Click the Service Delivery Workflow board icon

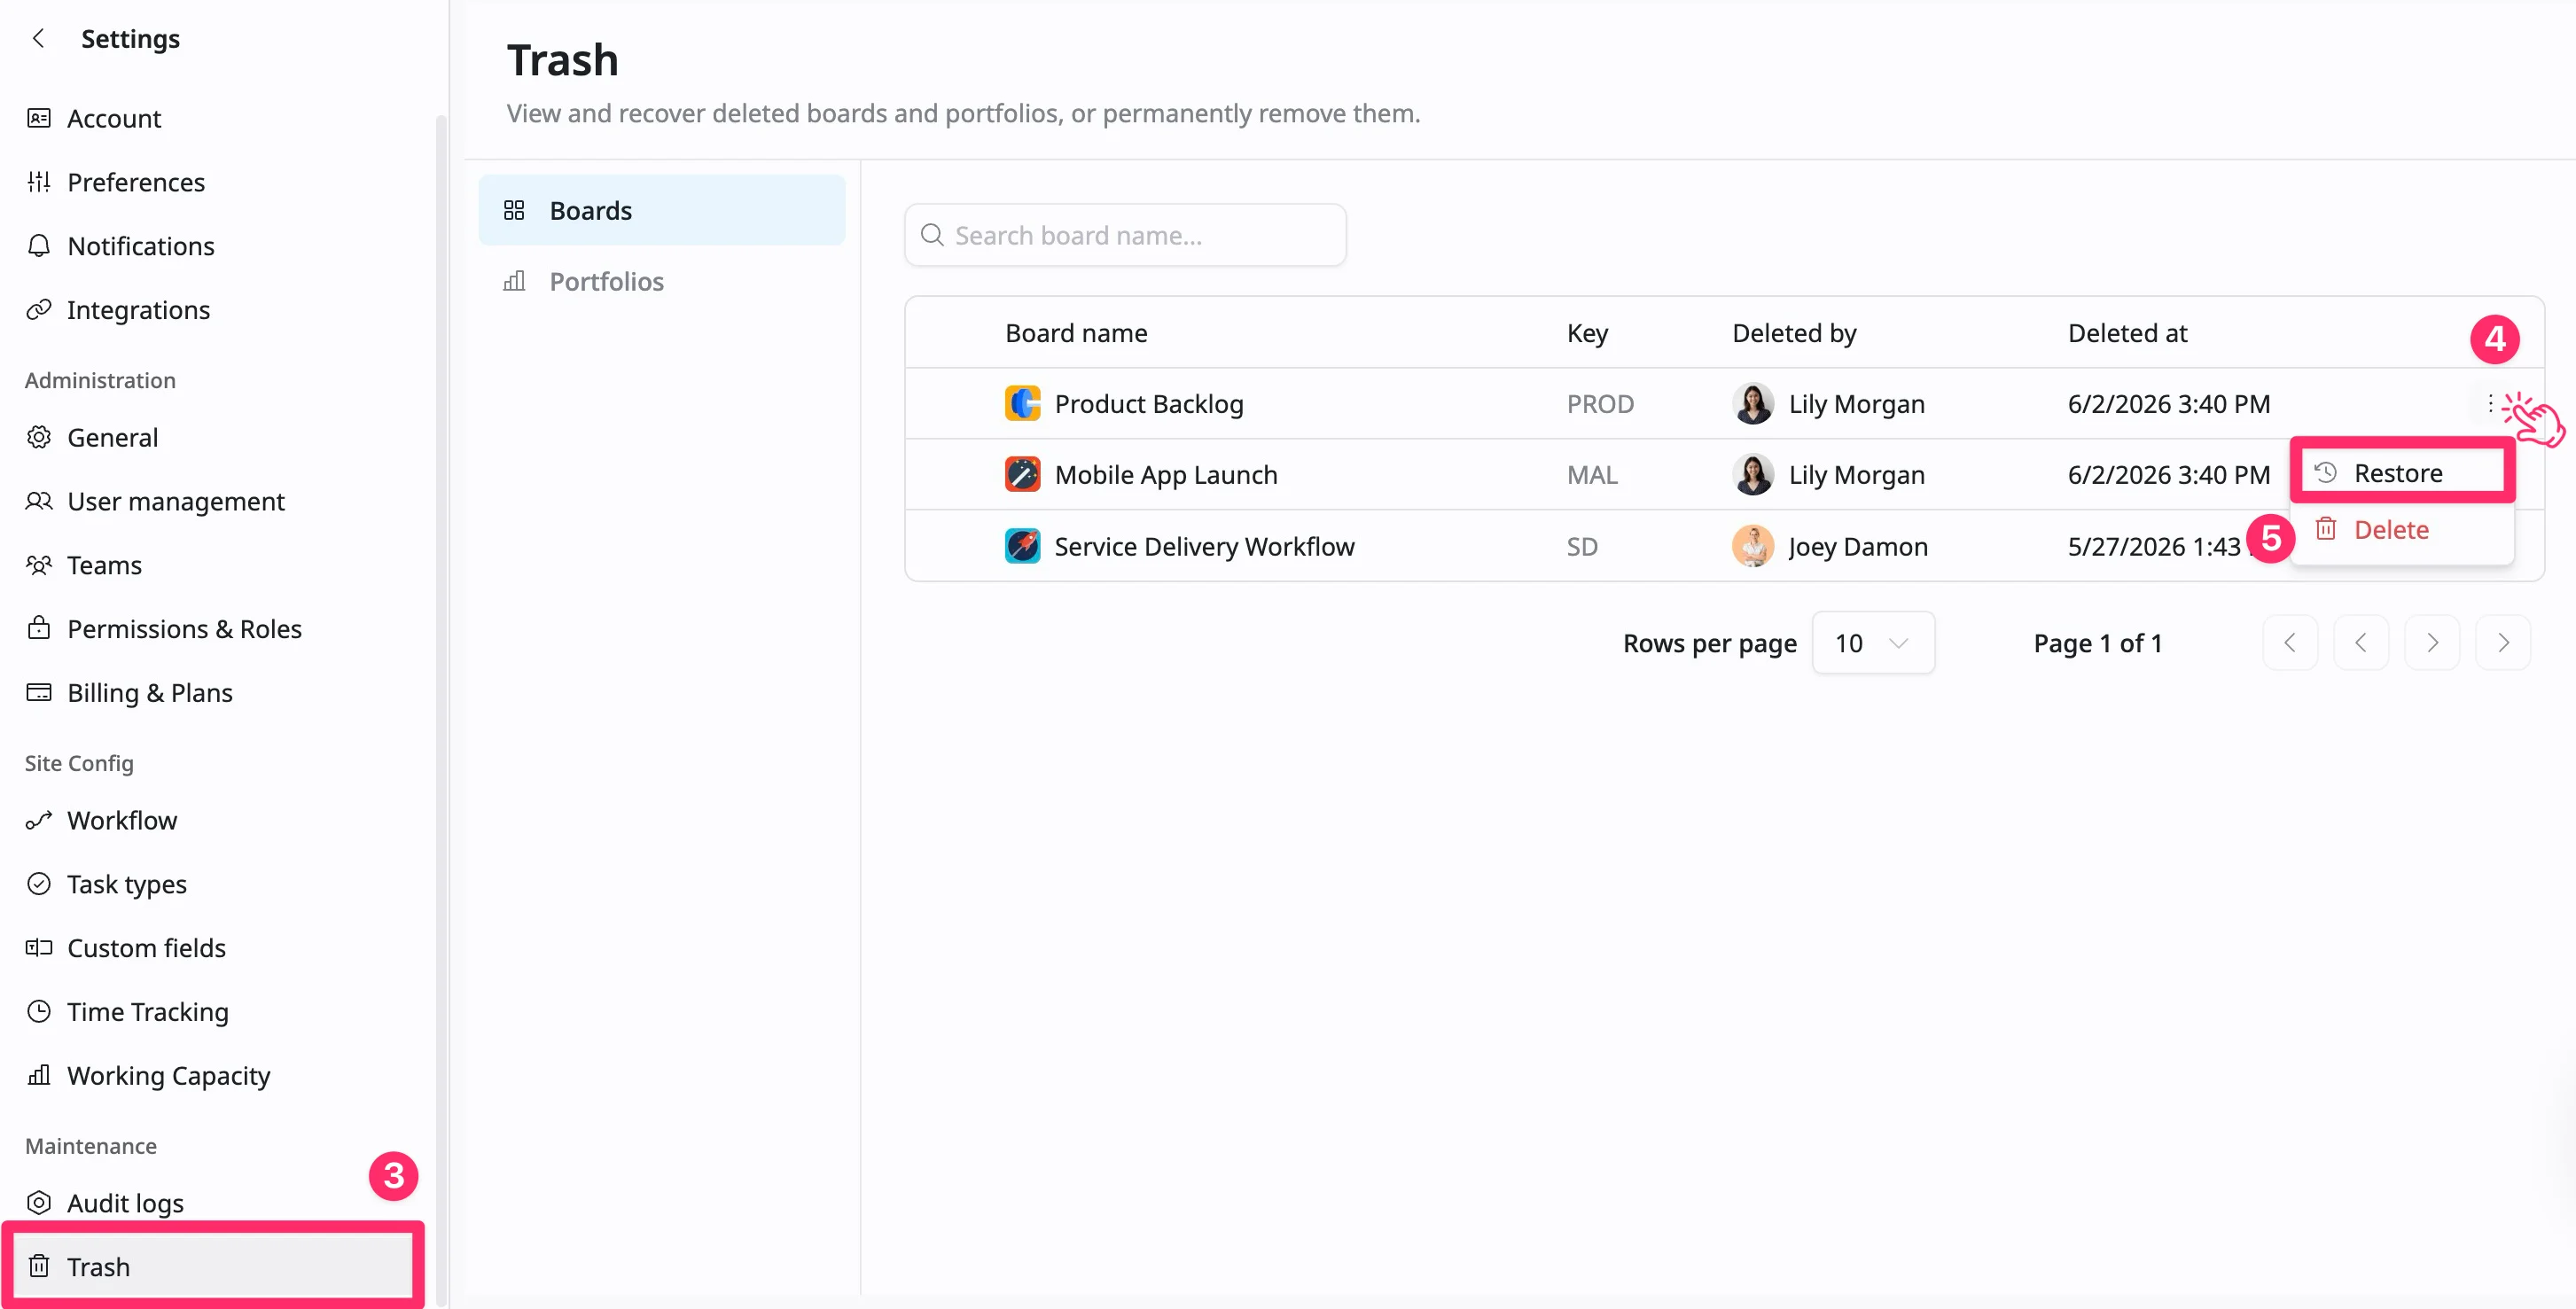tap(1022, 546)
